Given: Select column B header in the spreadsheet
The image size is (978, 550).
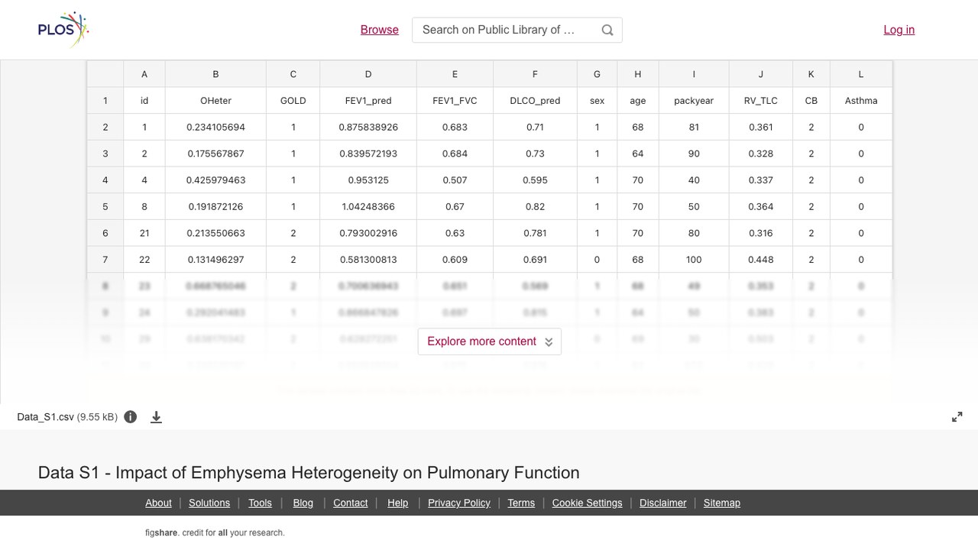Looking at the screenshot, I should [x=215, y=74].
